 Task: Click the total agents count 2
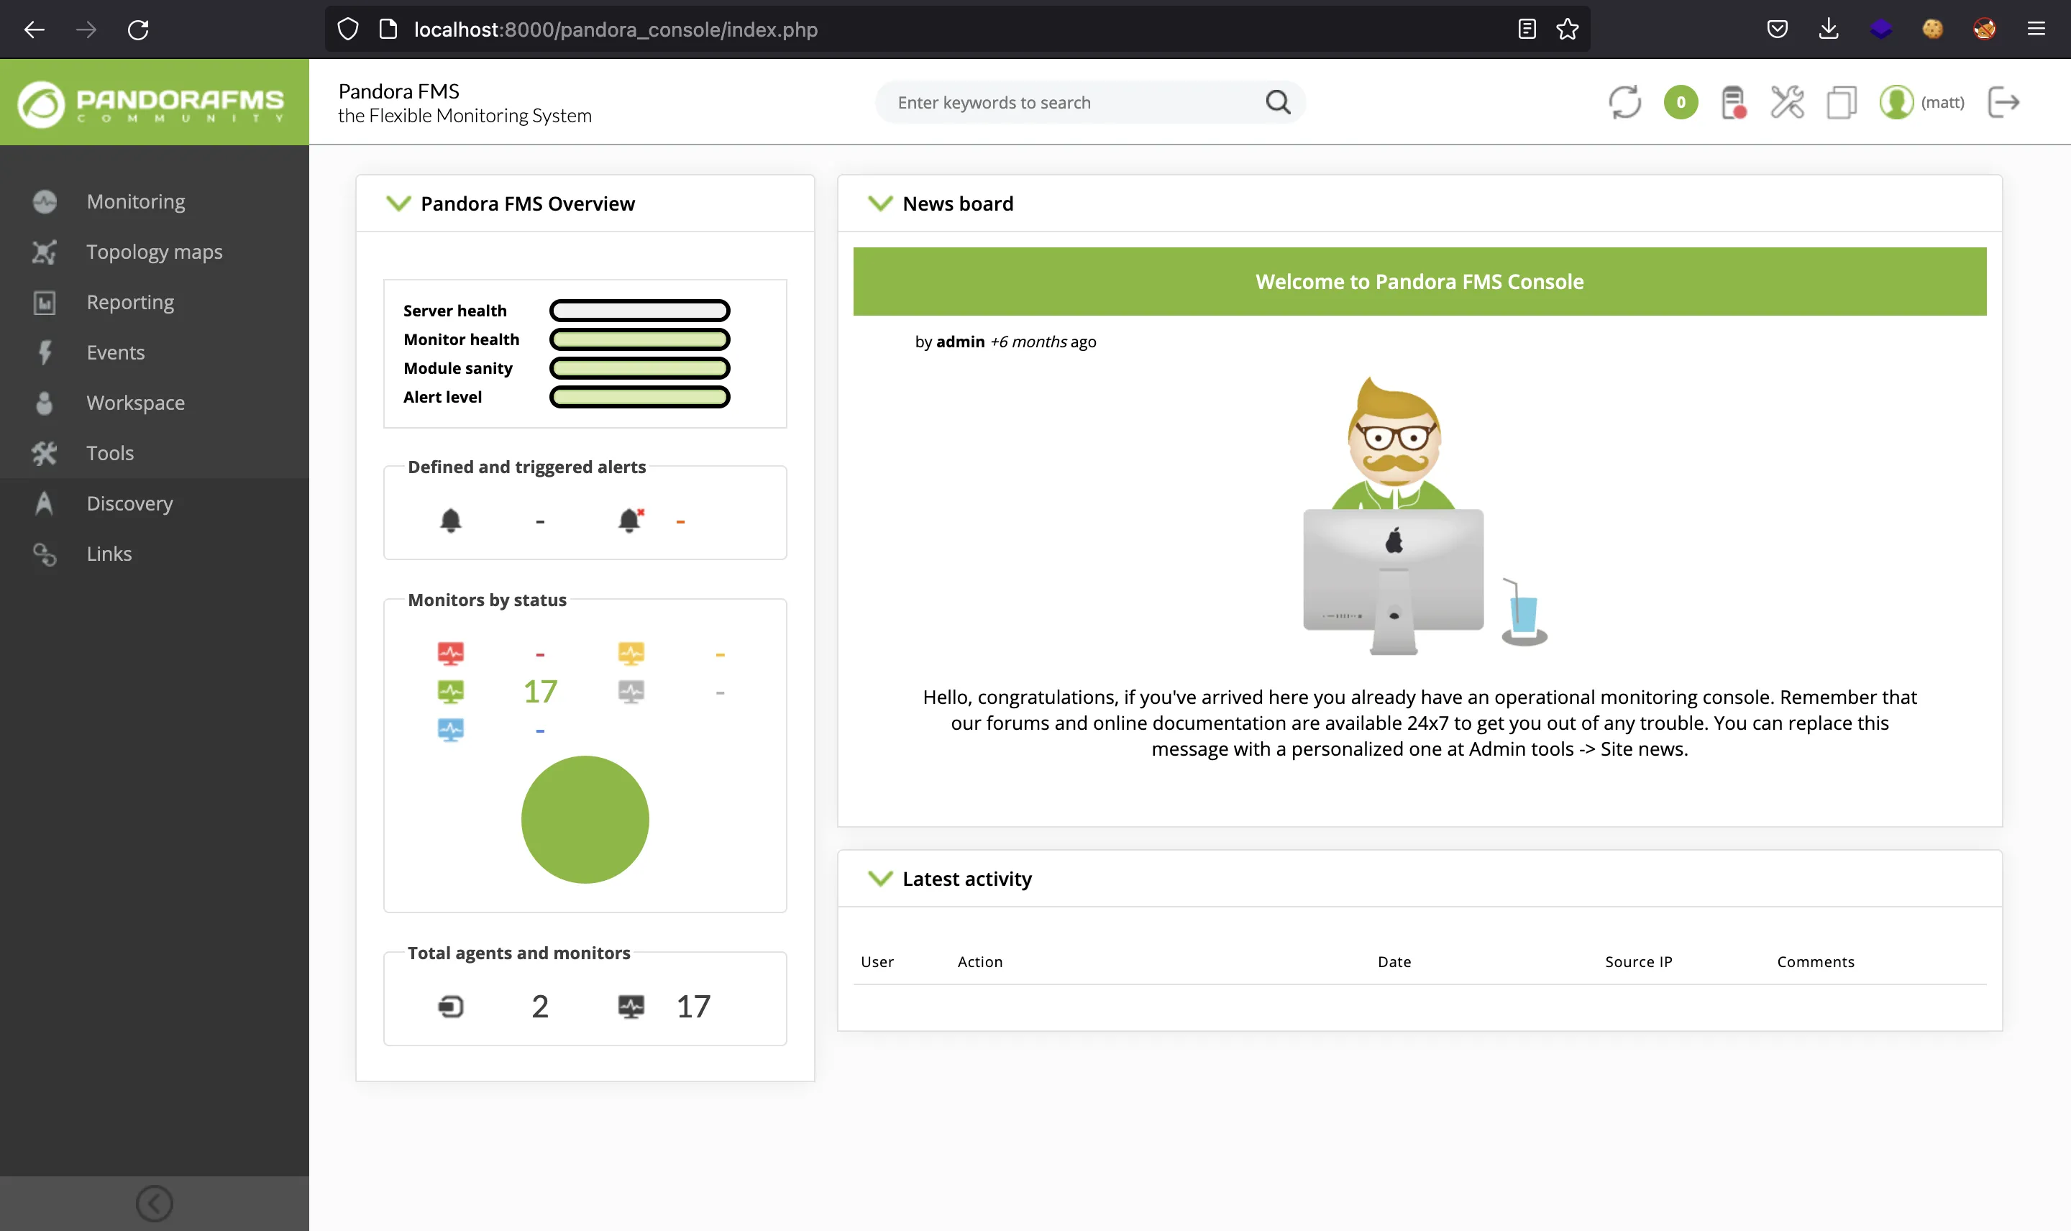540,1007
